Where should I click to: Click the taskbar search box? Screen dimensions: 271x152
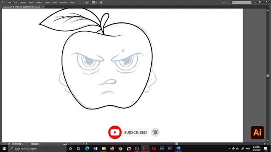point(37,149)
